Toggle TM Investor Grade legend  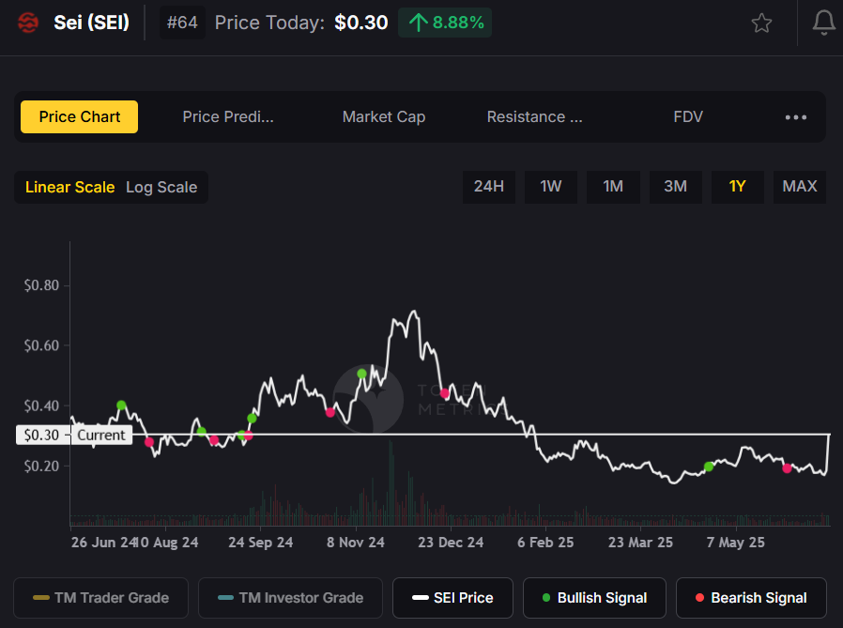(290, 597)
